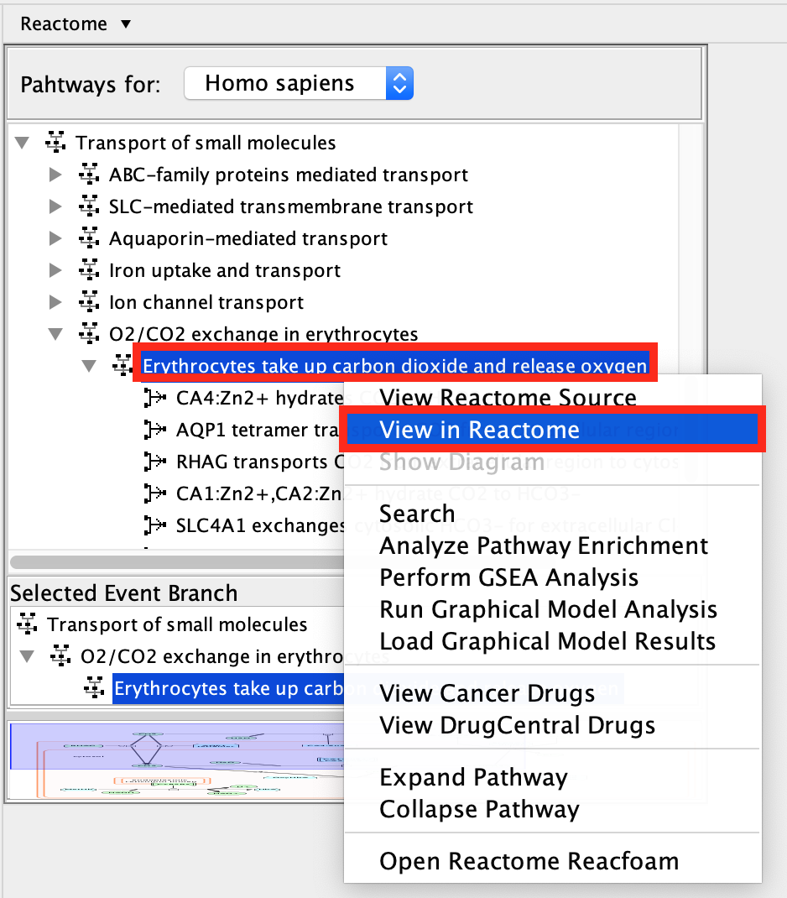The image size is (787, 898).
Task: Click the Ion channel transport pathway icon
Action: [x=88, y=303]
